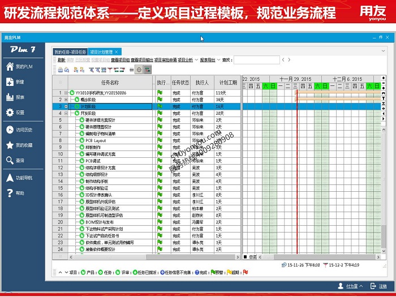Collapse the 开发阶段 tree node
Image resolution: width=396 pixels, height=297 pixels.
66,113
